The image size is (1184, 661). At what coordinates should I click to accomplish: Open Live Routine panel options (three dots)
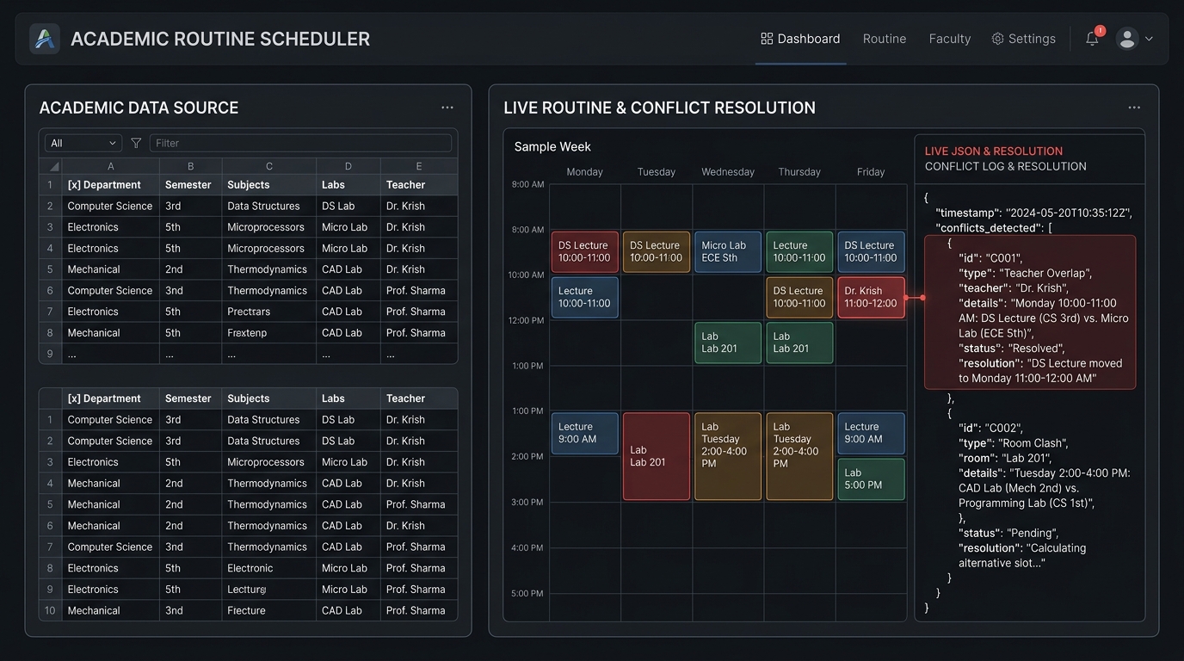pos(1134,108)
